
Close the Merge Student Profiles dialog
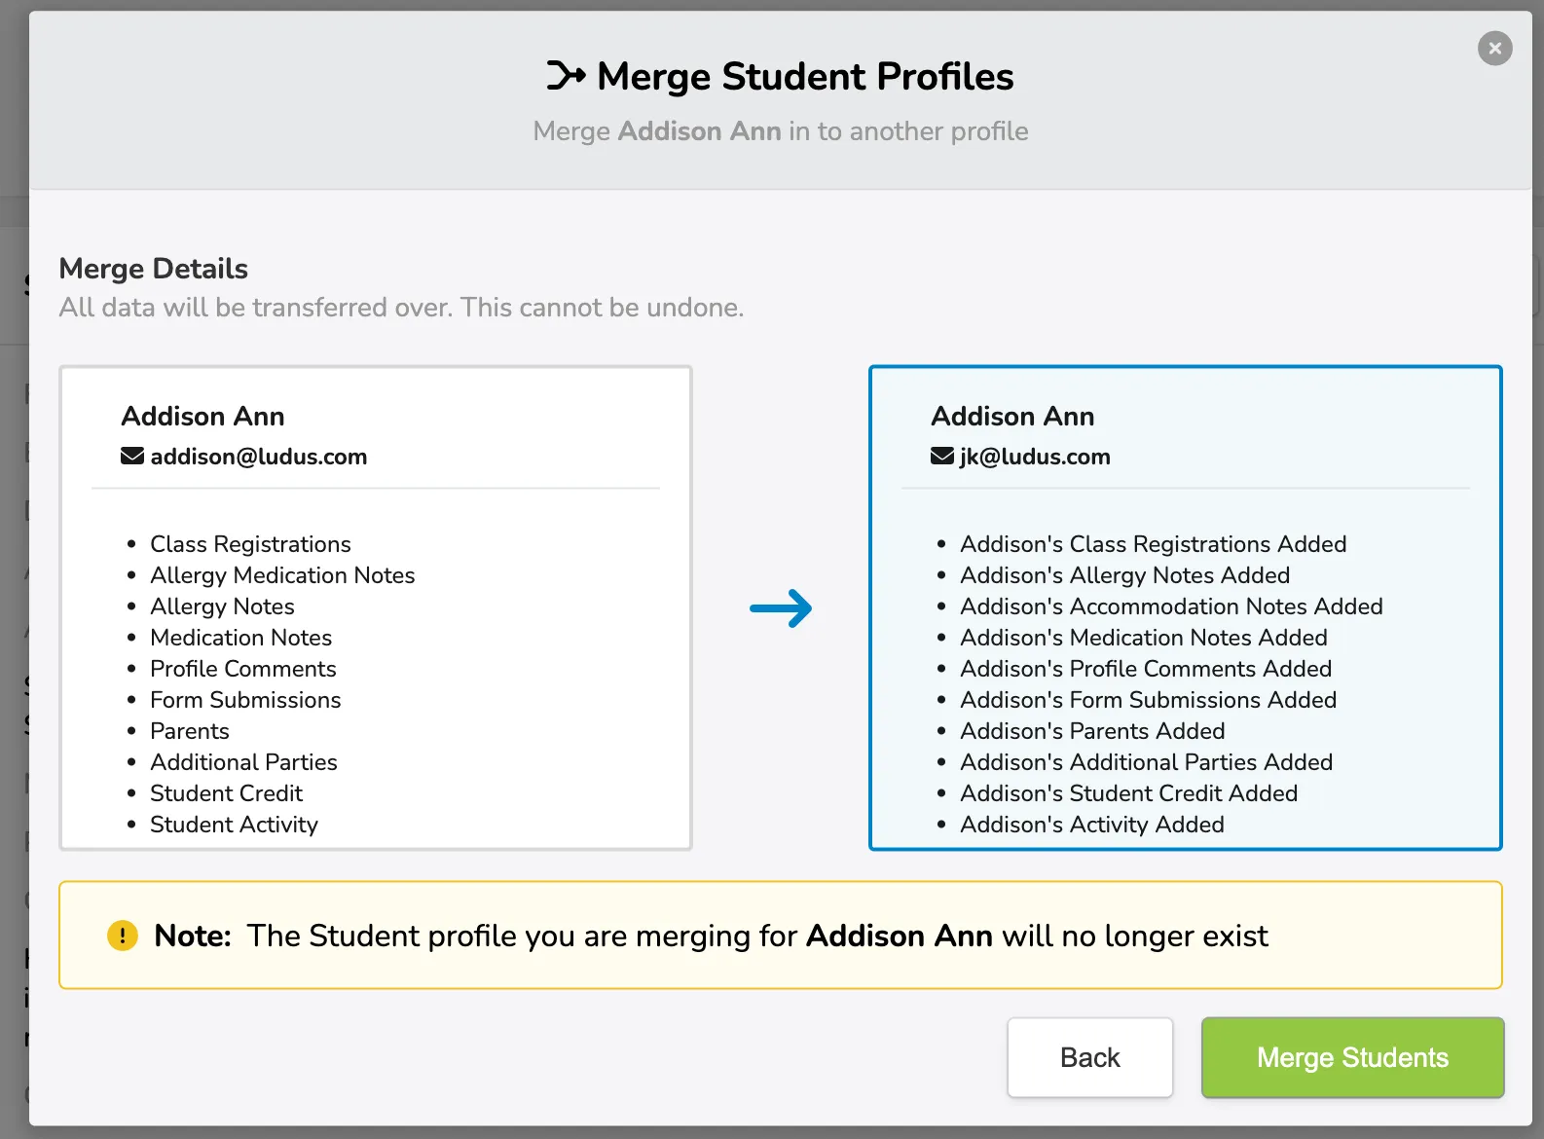click(x=1494, y=48)
